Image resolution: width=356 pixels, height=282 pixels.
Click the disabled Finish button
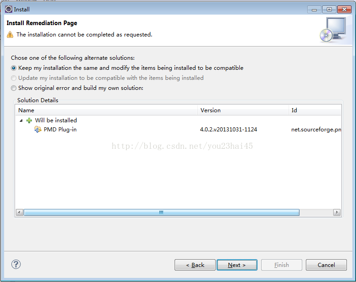[x=282, y=265]
